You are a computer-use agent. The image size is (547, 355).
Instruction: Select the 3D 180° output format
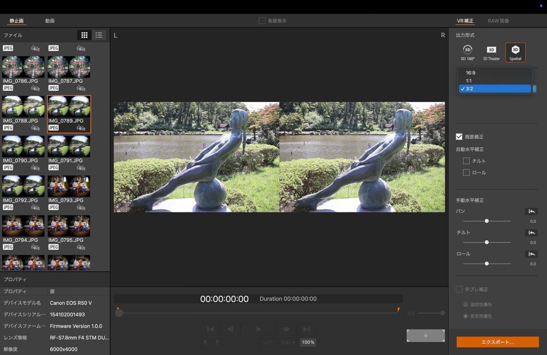[x=467, y=52]
